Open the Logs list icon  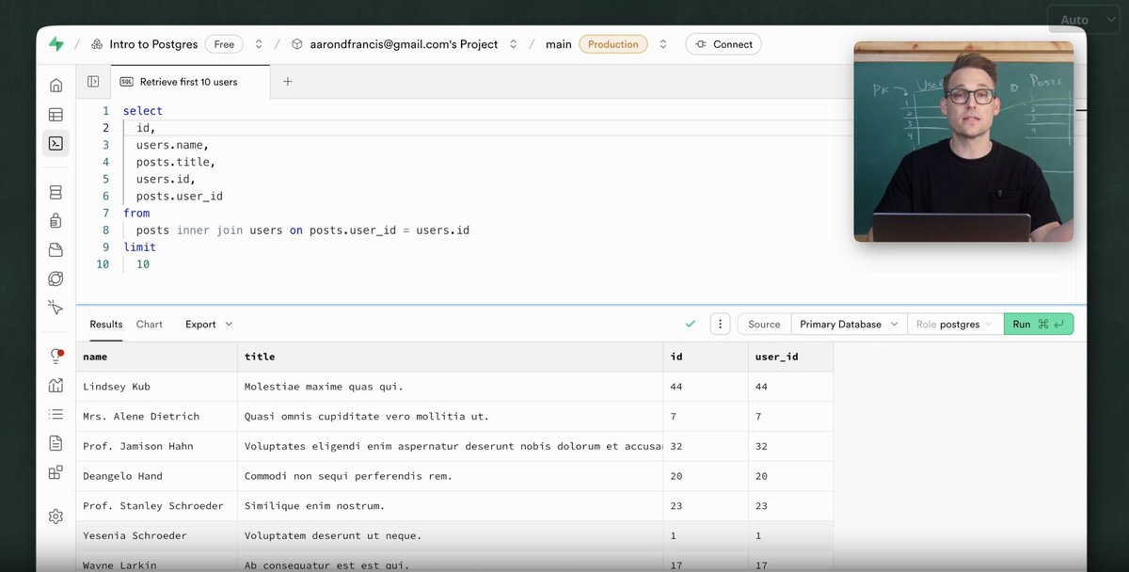click(x=55, y=412)
